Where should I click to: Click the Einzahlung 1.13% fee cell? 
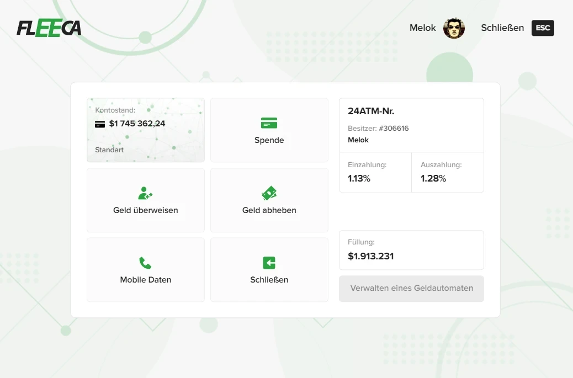pos(375,172)
